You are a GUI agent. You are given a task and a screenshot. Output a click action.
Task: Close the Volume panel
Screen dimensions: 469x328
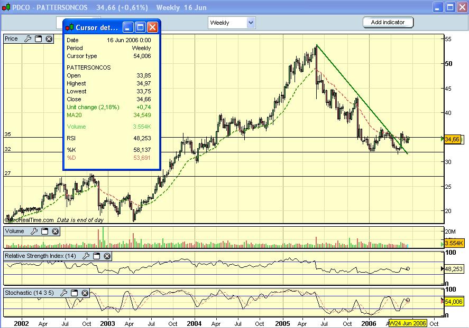56,231
